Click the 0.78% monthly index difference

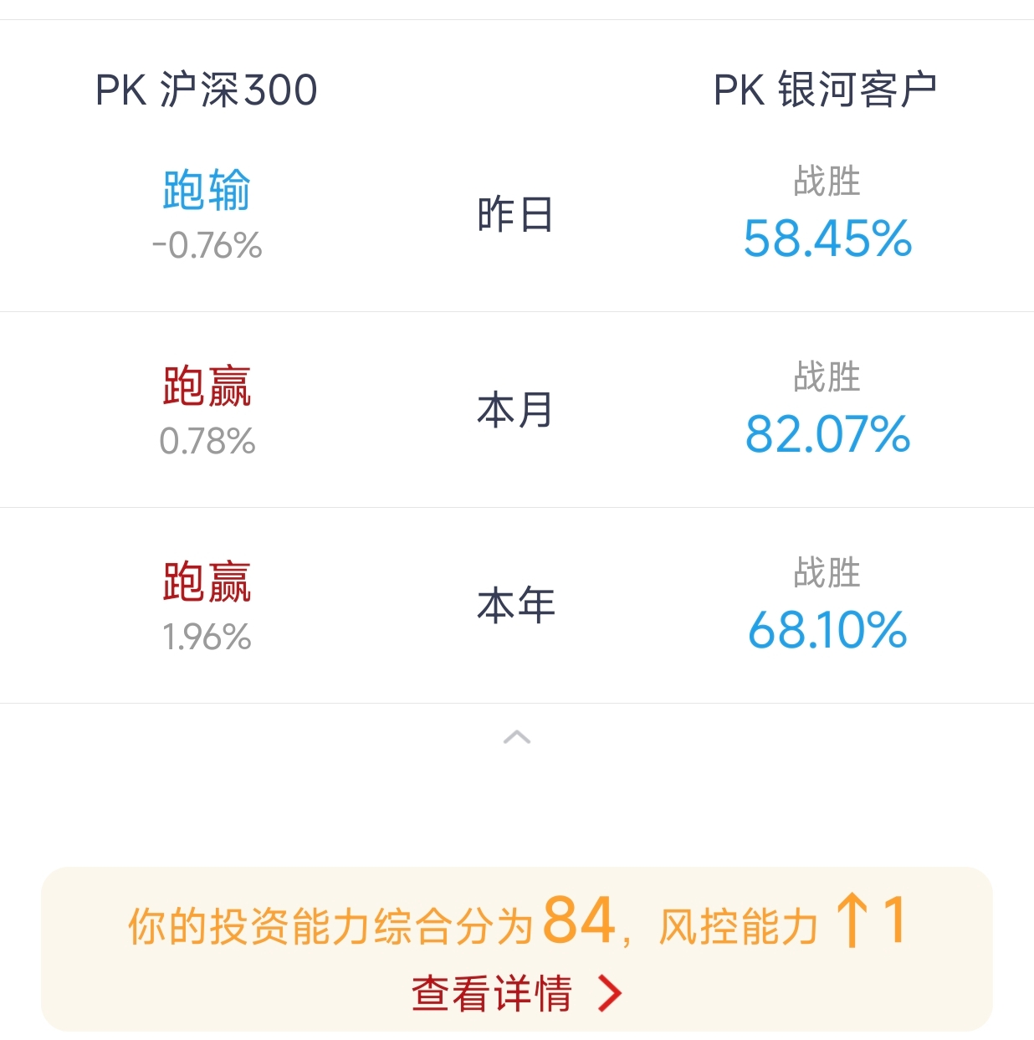click(x=207, y=442)
